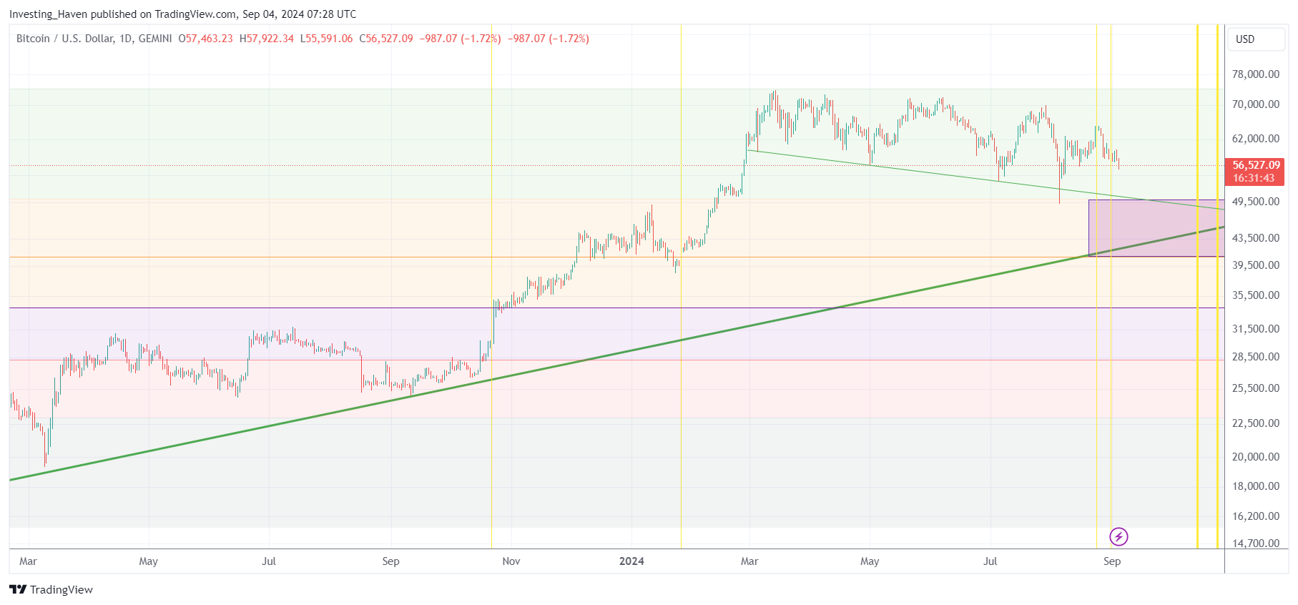
Task: Click the 2024 label on time axis
Action: tap(631, 561)
